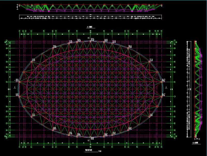Select the B-B section elevation on right
Screen dimensions: 207x156
(197, 88)
